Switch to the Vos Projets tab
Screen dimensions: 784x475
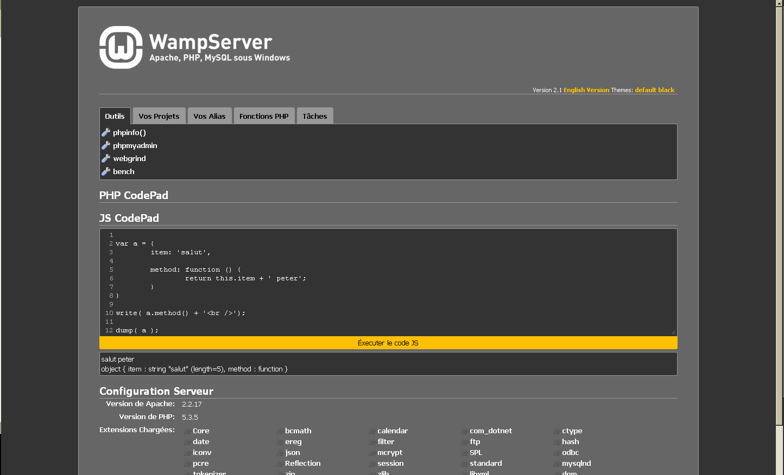coord(159,116)
